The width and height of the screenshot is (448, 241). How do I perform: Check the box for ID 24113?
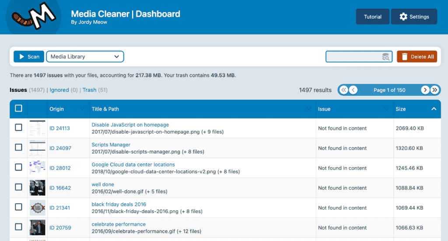click(18, 127)
